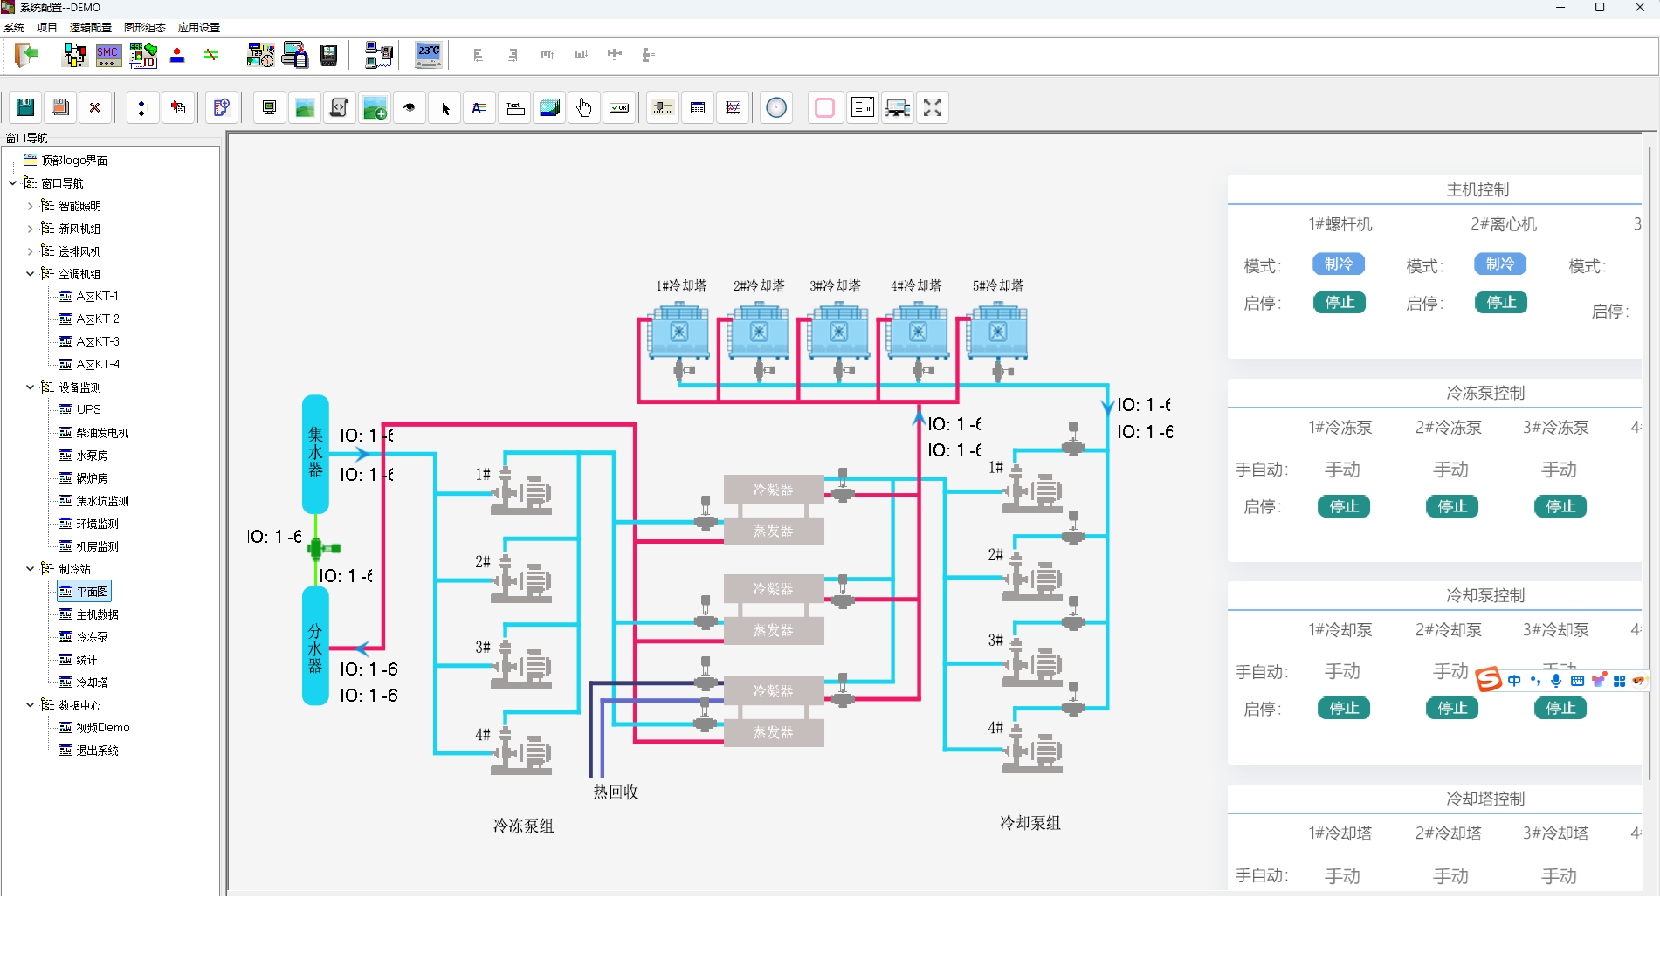Click the eye preview icon
This screenshot has height=967, width=1660.
(x=410, y=107)
